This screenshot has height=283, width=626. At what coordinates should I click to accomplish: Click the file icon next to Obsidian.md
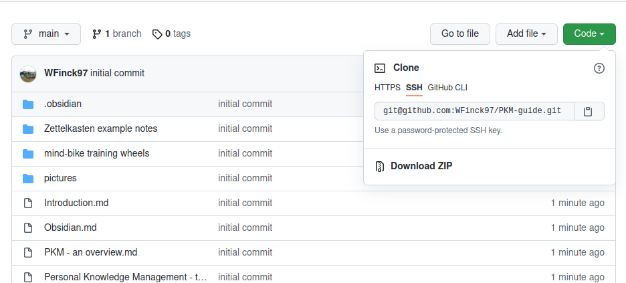click(x=28, y=228)
